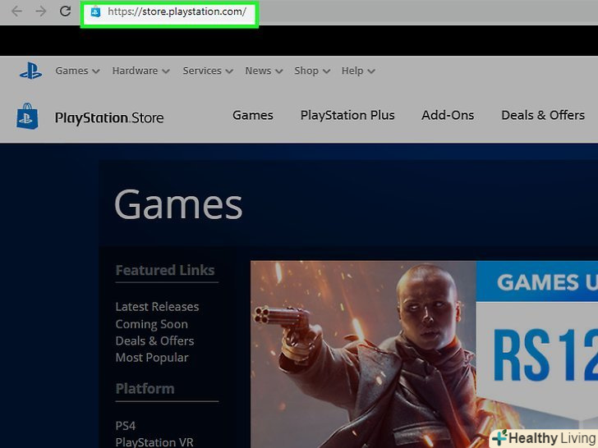The width and height of the screenshot is (598, 448).
Task: Click the Battlefield soldier promotional banner
Action: [424, 354]
